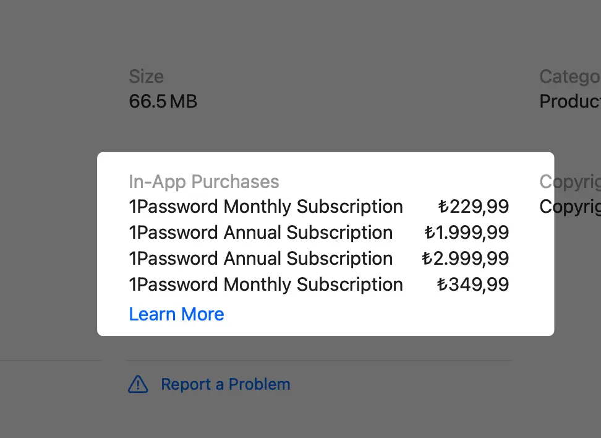This screenshot has height=438, width=601.
Task: Select the 1Password Annual Subscription priced ₺2.999,99
Action: 260,259
